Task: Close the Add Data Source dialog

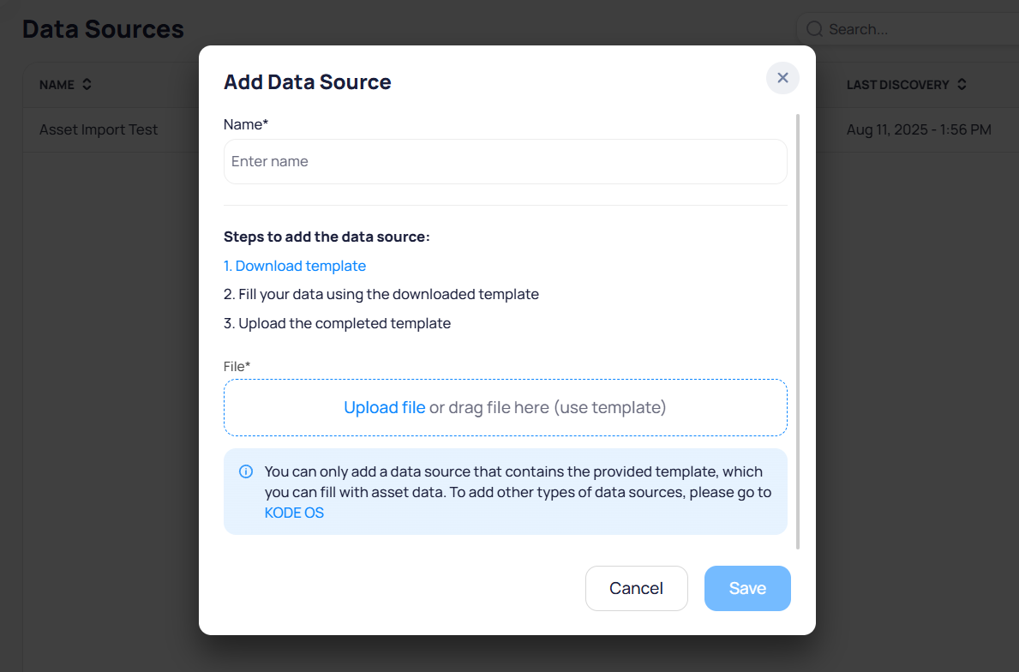Action: pos(782,78)
